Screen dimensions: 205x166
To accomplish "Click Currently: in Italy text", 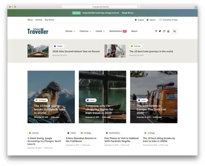I will (x=170, y=20).
